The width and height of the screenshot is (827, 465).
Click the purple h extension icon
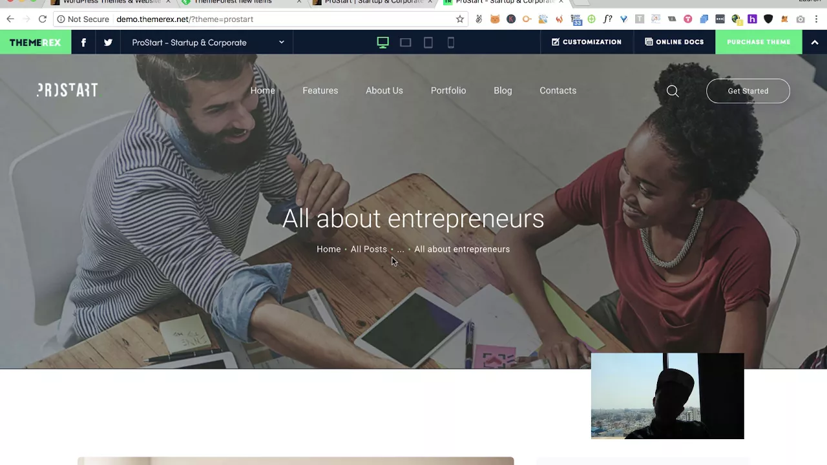[752, 19]
